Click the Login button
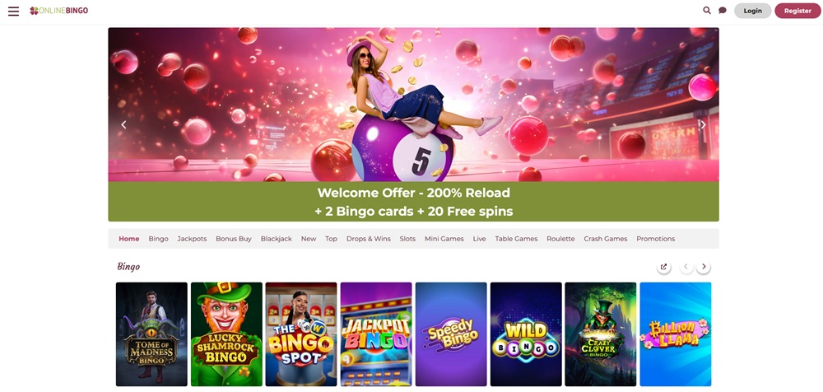The height and width of the screenshot is (392, 823). tap(753, 11)
